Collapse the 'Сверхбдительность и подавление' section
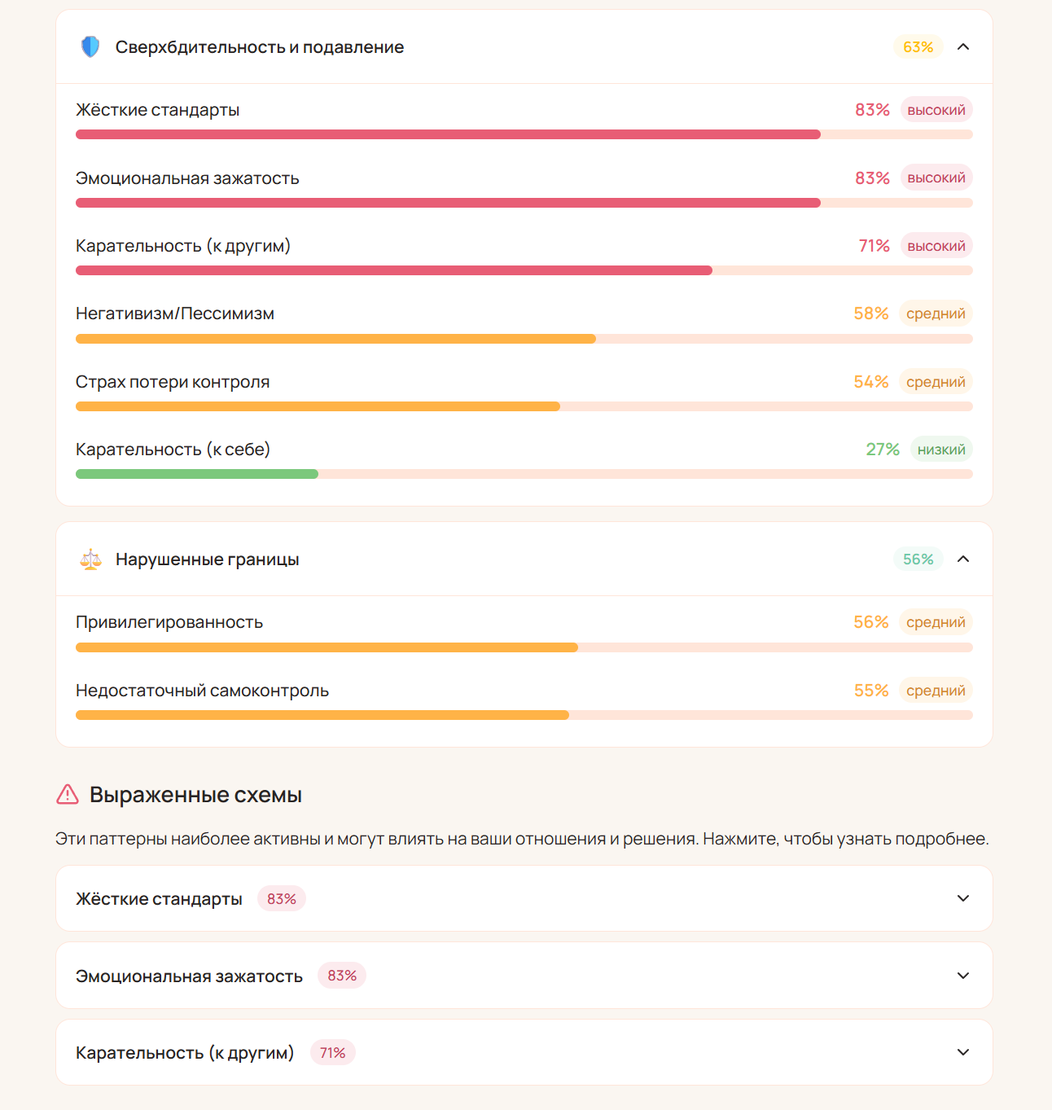Viewport: 1052px width, 1110px height. pos(963,47)
